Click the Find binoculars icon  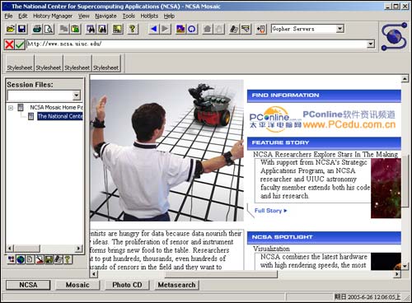click(x=91, y=29)
